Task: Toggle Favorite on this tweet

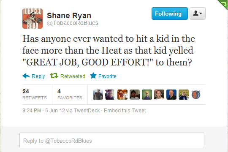Action: click(107, 76)
